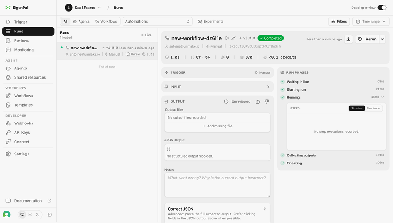Go to Monitoring in the sidebar

point(28,50)
